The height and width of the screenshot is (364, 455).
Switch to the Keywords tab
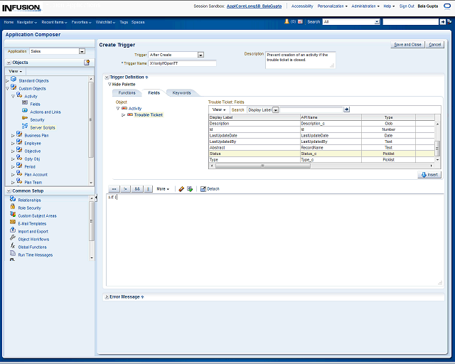(x=181, y=92)
